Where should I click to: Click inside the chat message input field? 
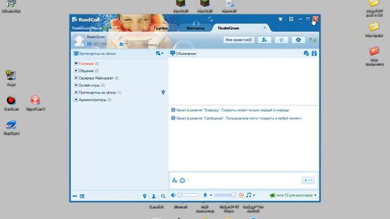pos(244,181)
